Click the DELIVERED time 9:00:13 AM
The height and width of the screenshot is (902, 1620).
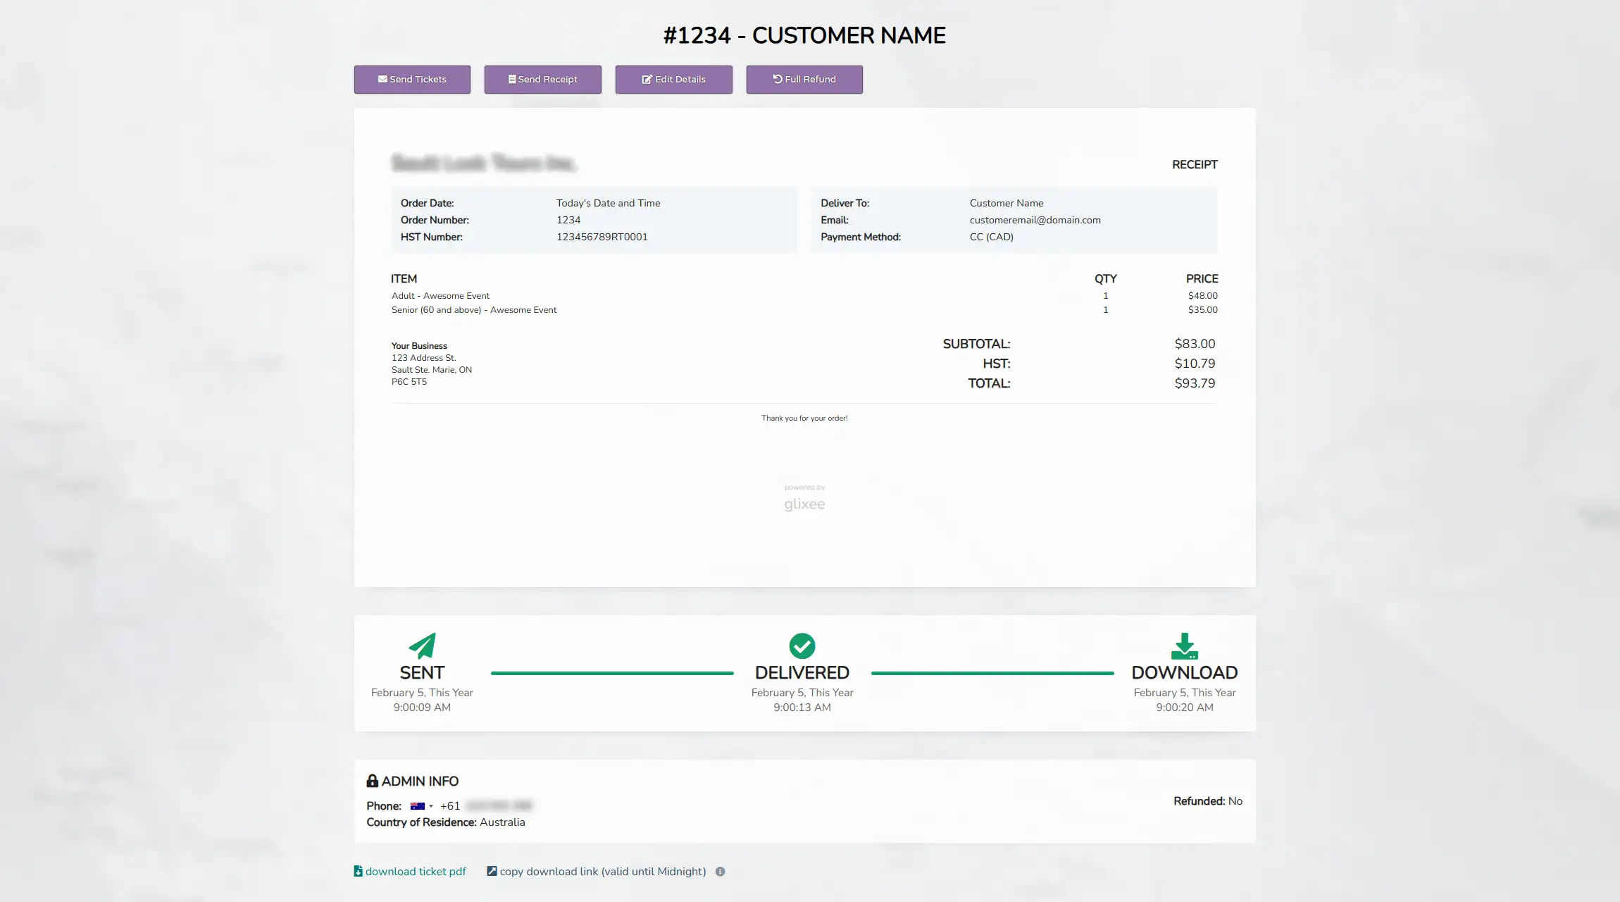click(802, 708)
